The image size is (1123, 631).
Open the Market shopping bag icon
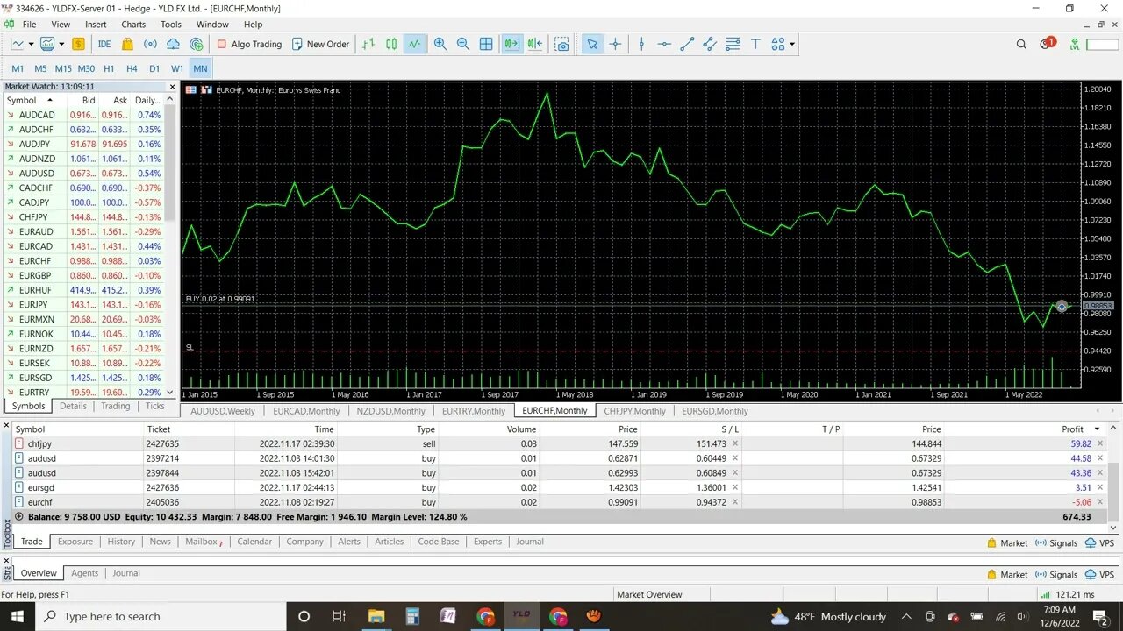click(x=127, y=44)
